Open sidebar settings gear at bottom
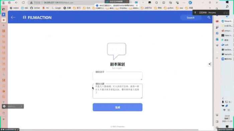Viewport: 234px width, 131px height. coord(217,128)
